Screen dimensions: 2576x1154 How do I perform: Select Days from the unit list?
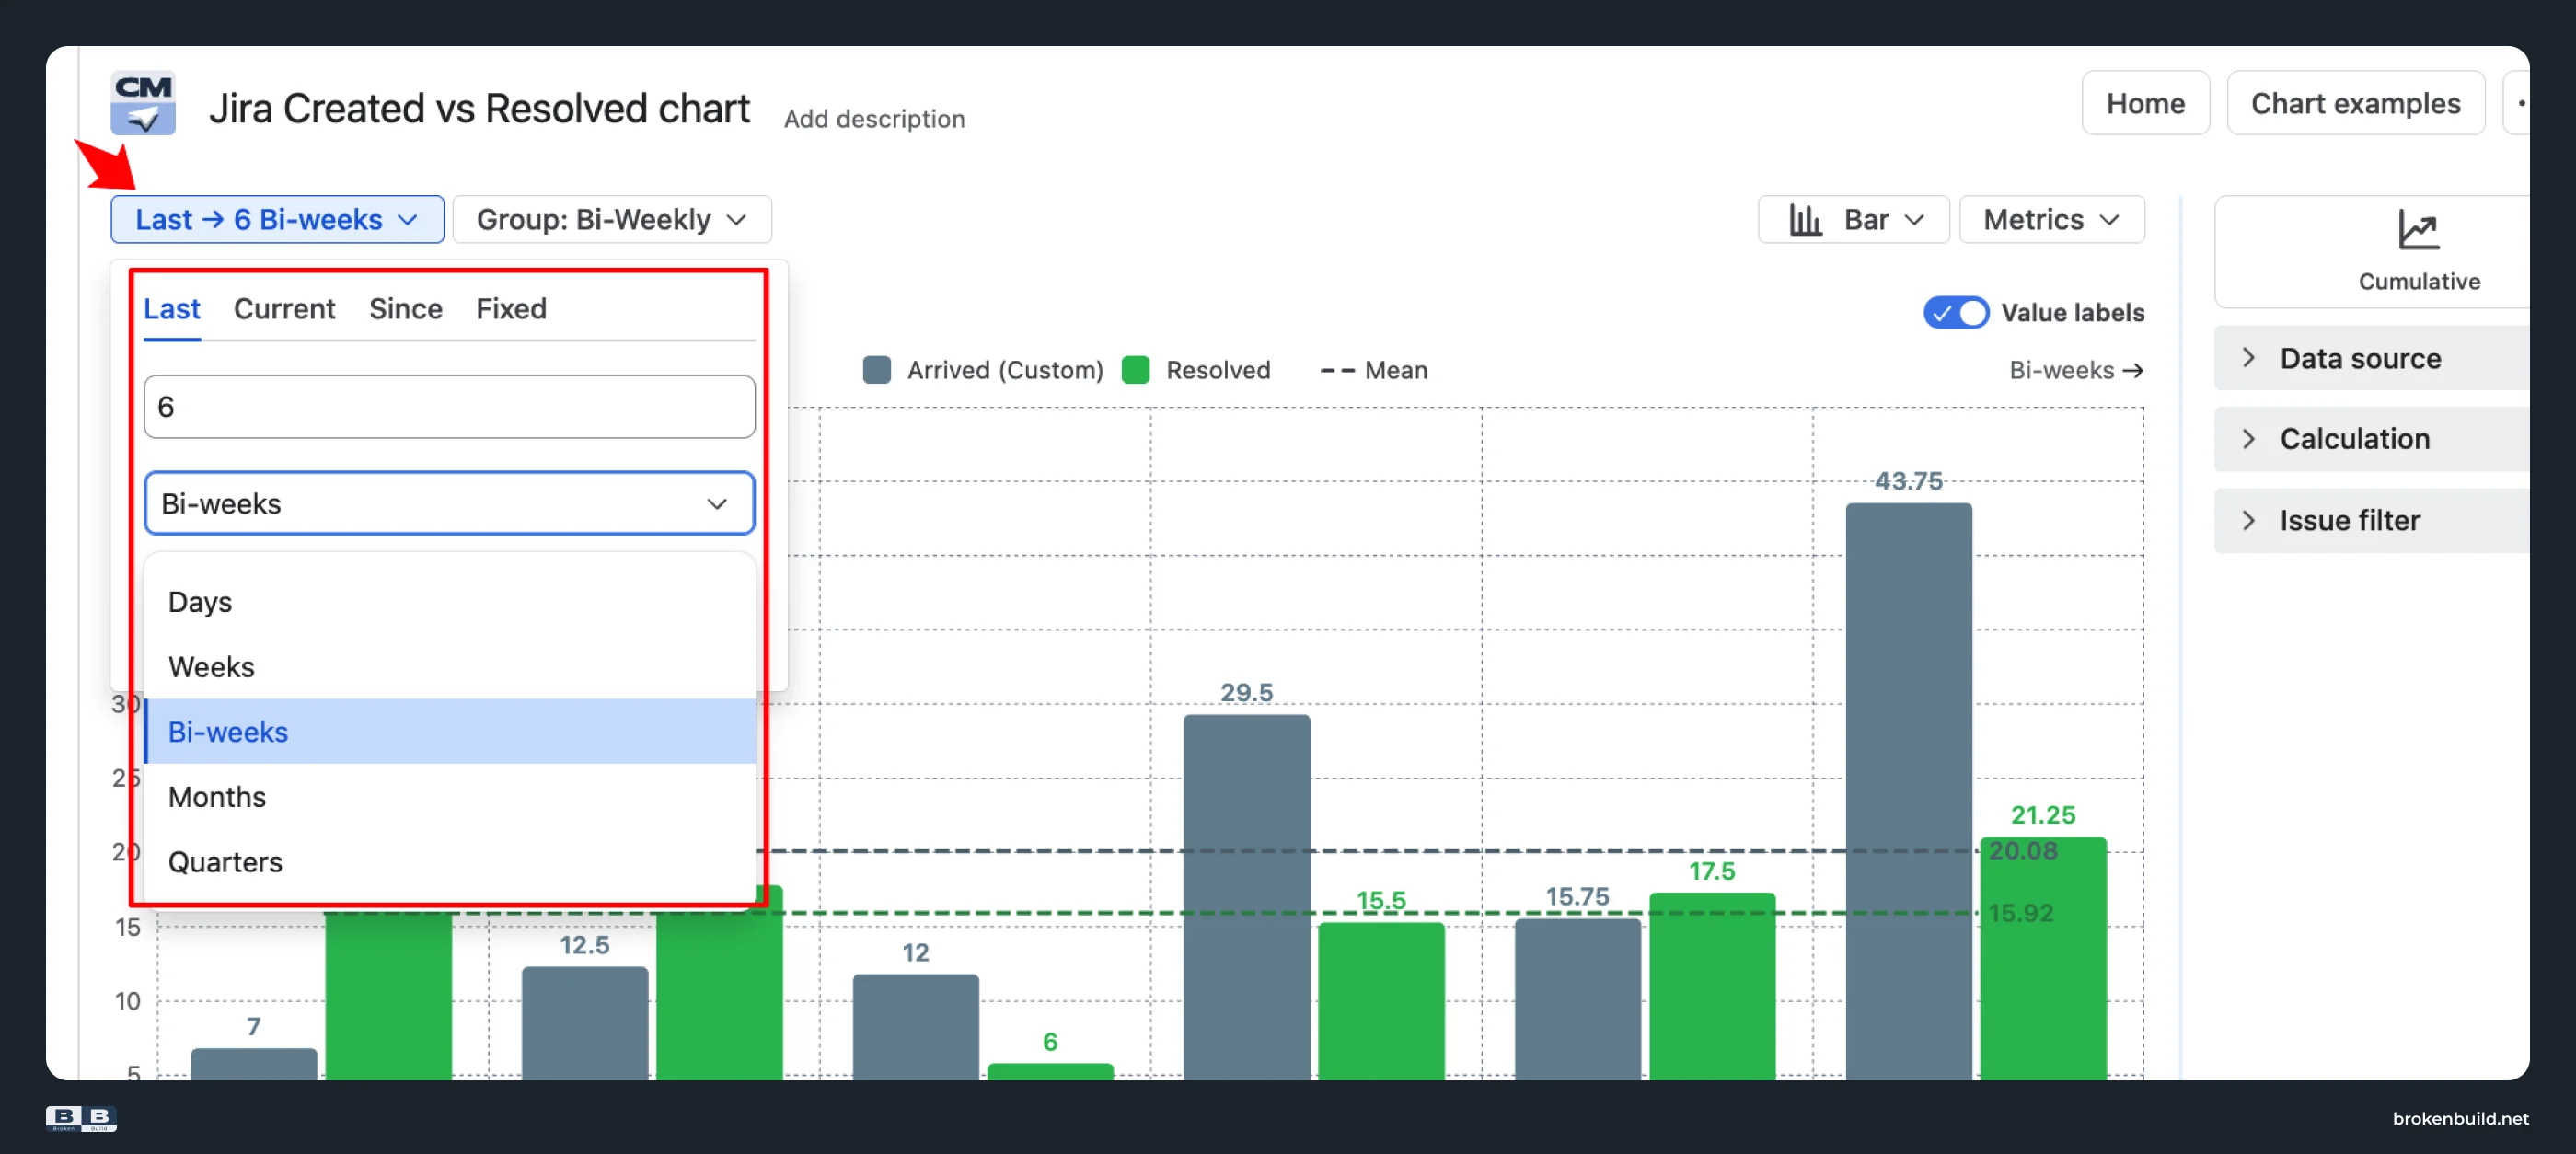click(450, 602)
